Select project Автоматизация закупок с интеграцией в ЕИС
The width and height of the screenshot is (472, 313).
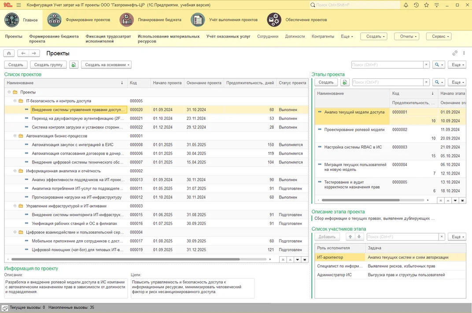tap(156, 145)
